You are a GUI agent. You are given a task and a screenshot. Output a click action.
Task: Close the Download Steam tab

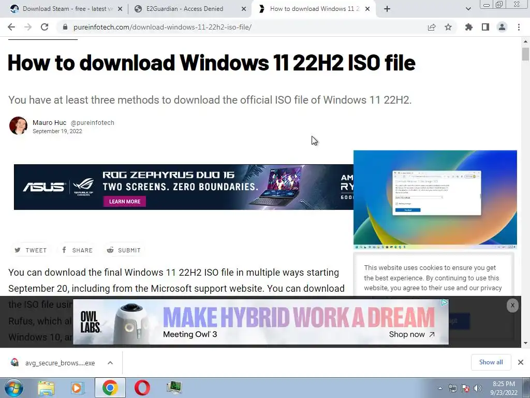pos(120,9)
